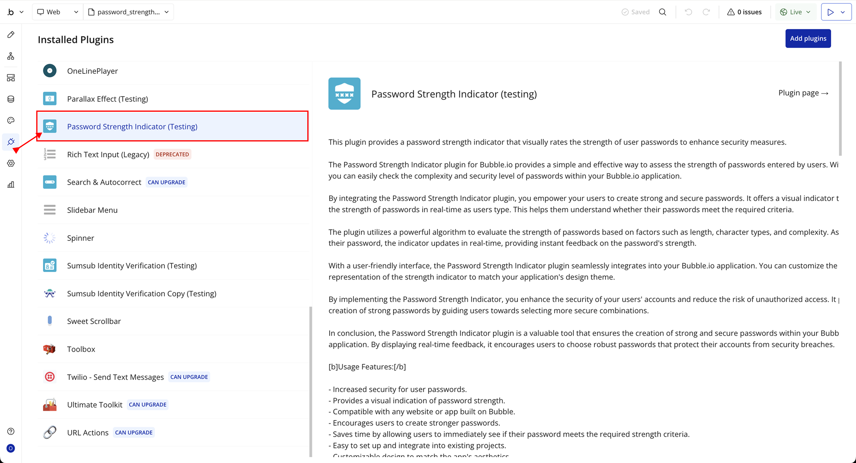This screenshot has height=463, width=856.
Task: Open the Logs chart icon
Action: click(11, 185)
